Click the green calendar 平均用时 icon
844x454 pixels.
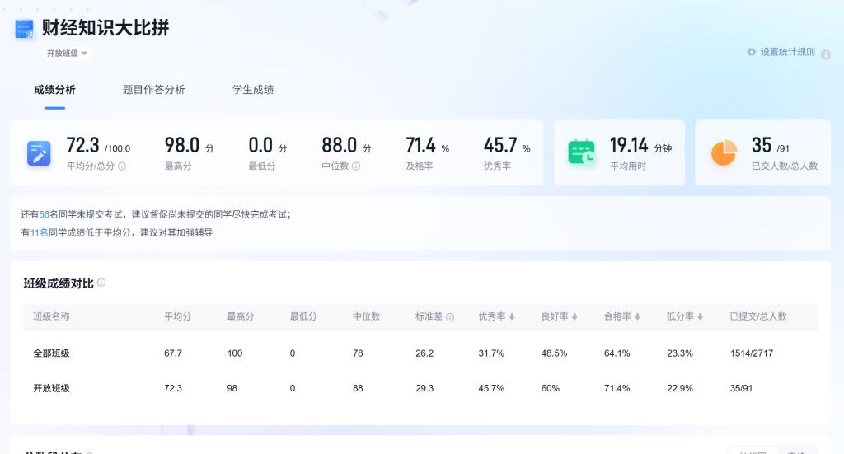coord(581,153)
